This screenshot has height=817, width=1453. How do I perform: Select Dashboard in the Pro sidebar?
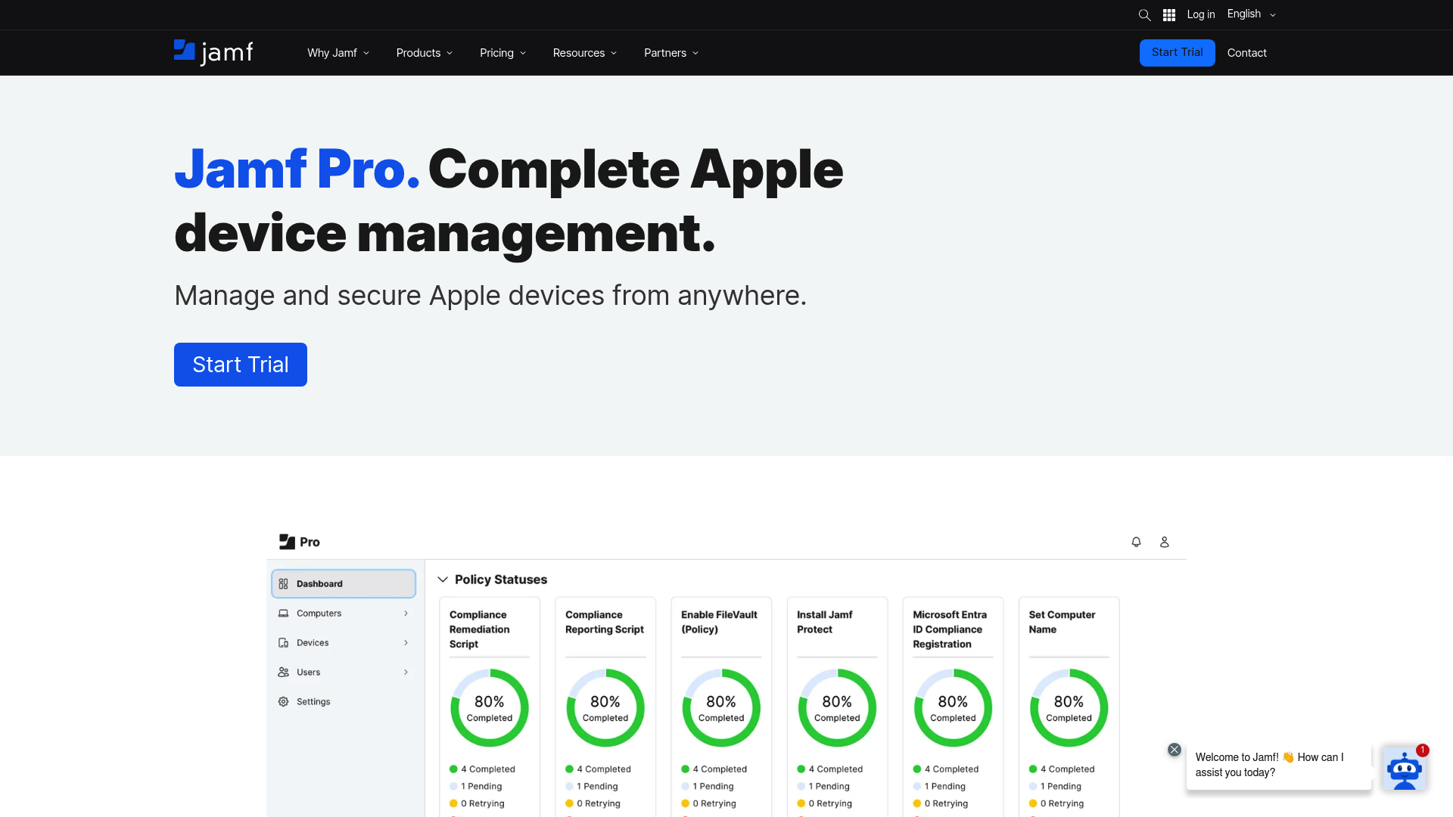point(343,583)
